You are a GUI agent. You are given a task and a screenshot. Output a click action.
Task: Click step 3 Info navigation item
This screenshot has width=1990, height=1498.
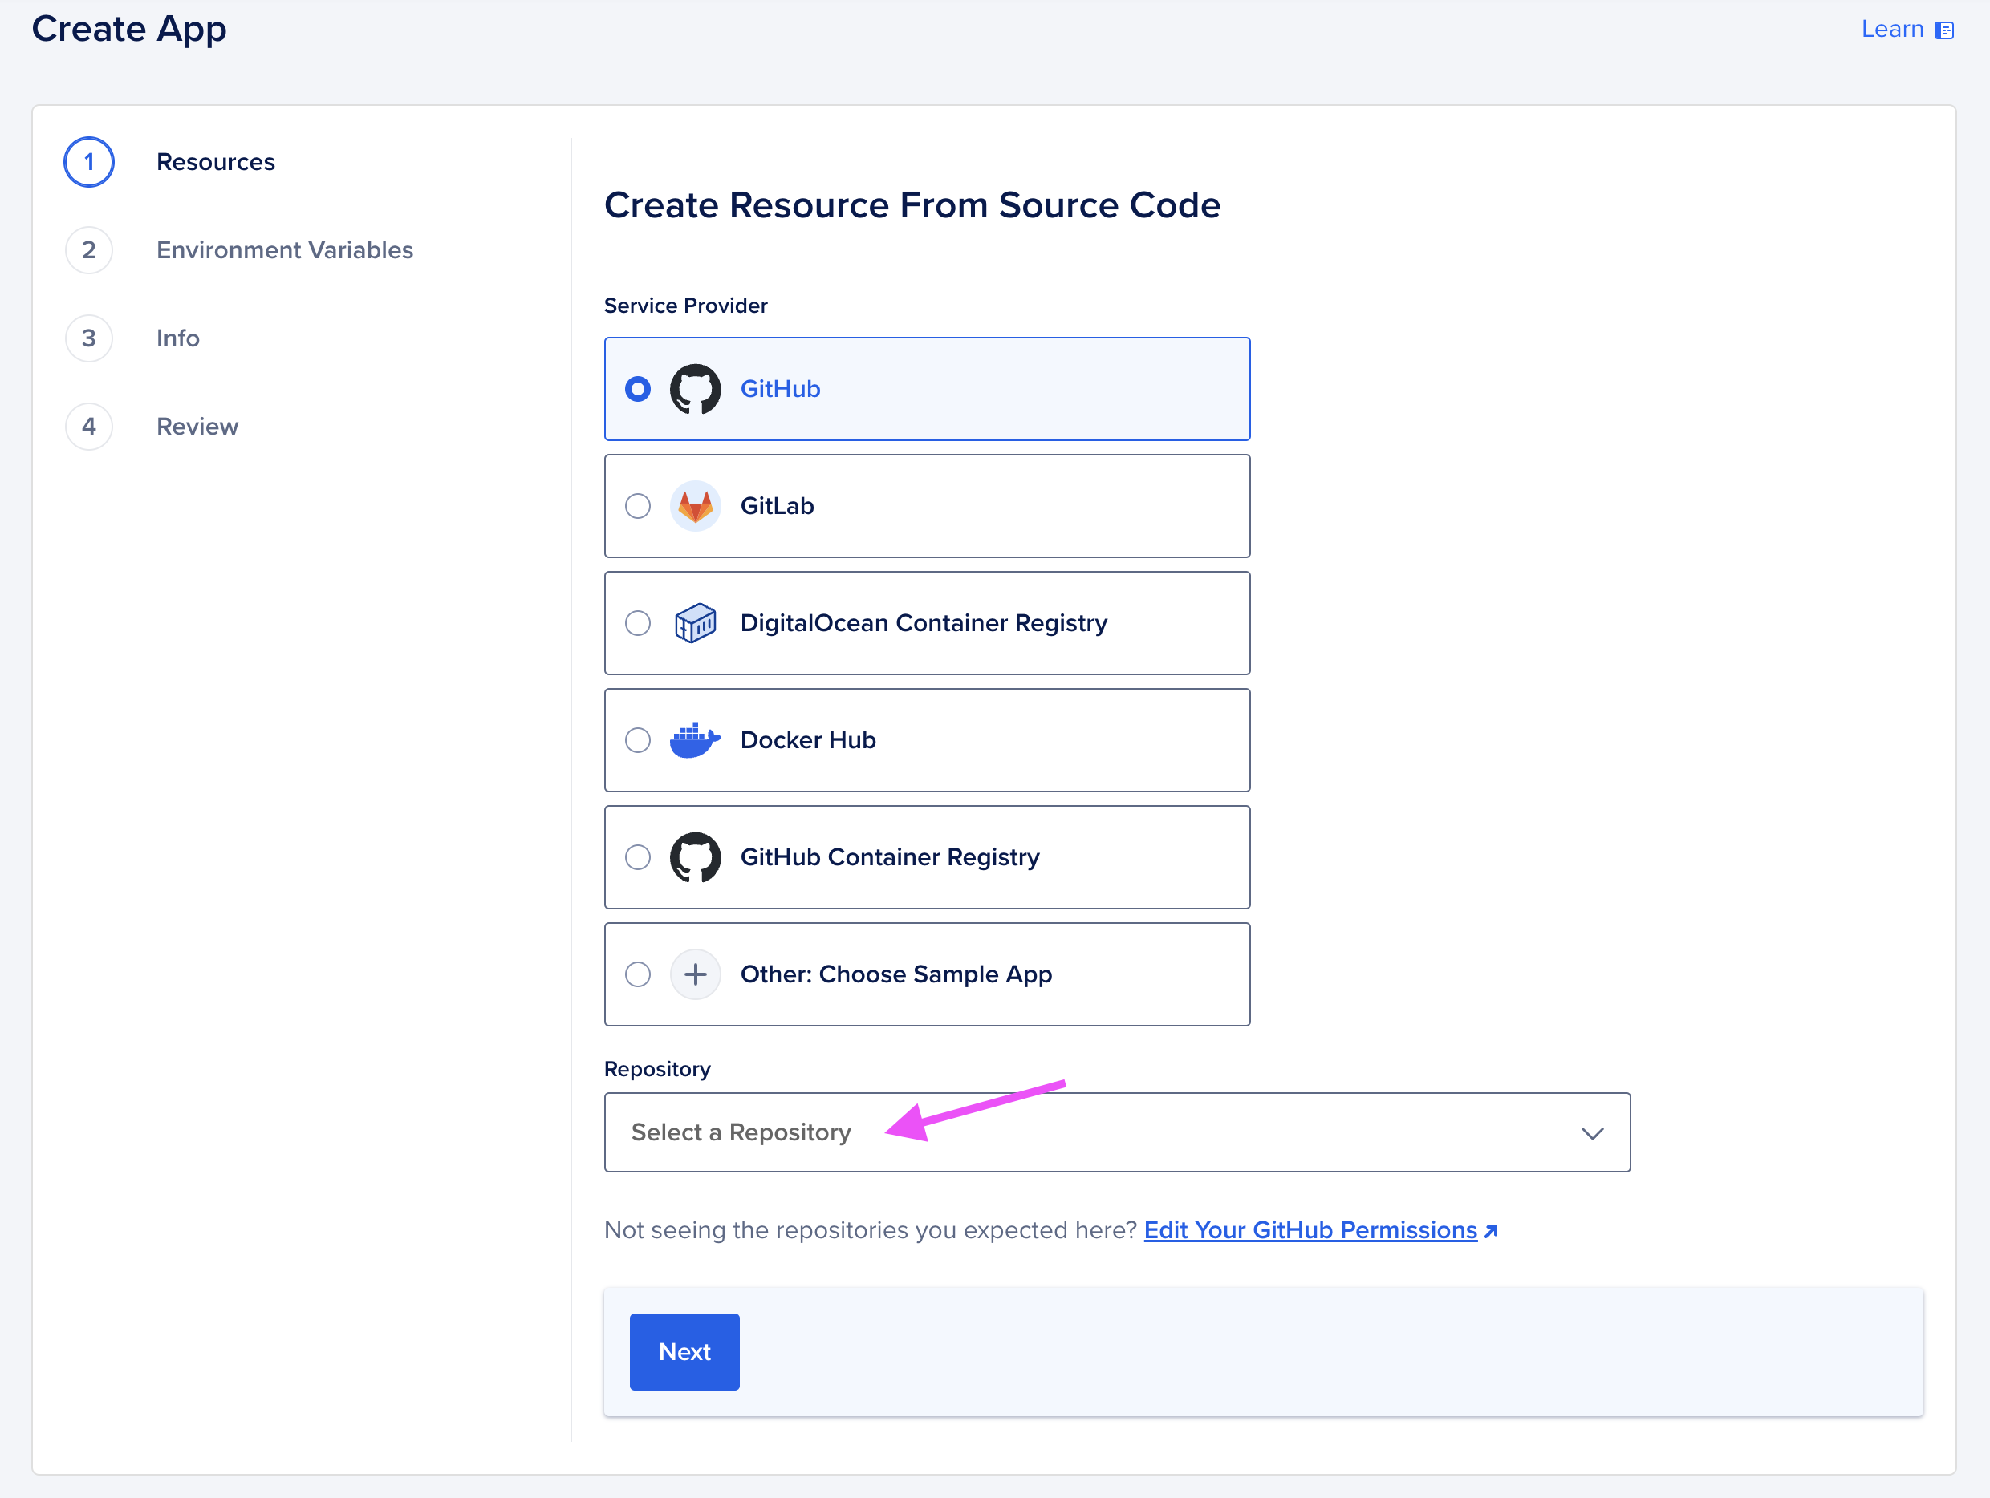[x=177, y=338]
